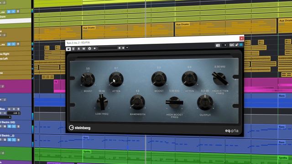This screenshot has width=292, height=164.
Task: Select the Electric ..S track name
Action: [x=7, y=136]
